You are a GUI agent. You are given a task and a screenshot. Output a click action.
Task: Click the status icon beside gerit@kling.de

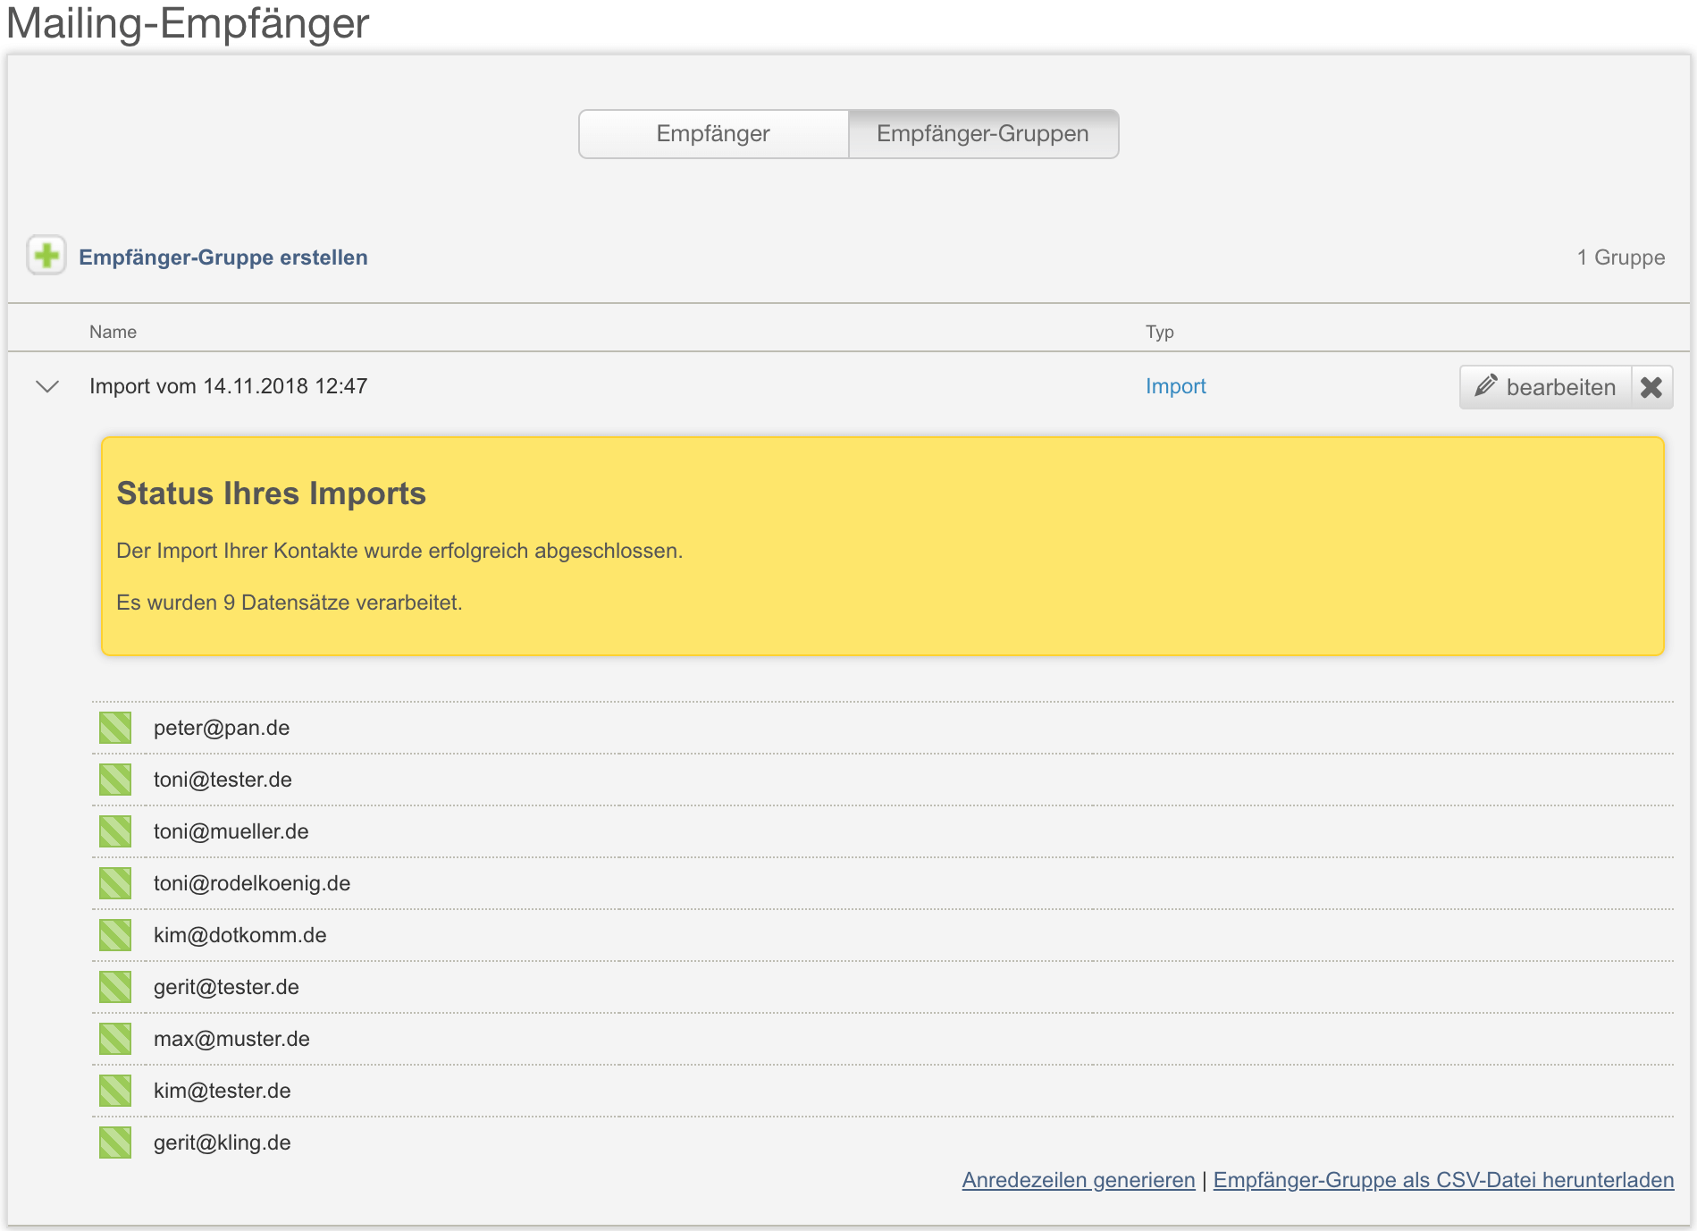tap(115, 1142)
